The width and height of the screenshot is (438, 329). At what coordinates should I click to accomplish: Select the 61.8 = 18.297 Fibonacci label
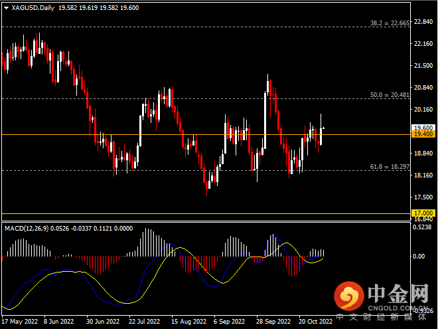390,167
